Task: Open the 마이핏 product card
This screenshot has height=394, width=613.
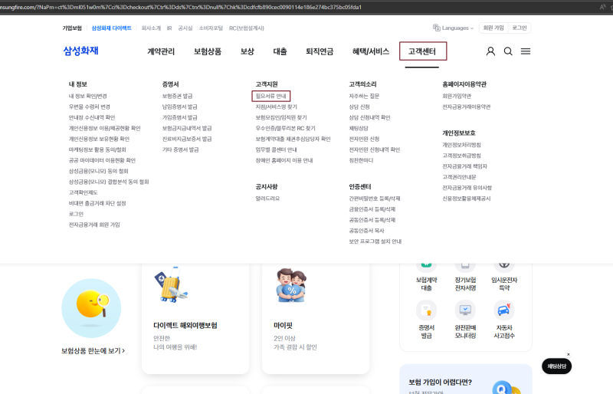Action: point(316,318)
